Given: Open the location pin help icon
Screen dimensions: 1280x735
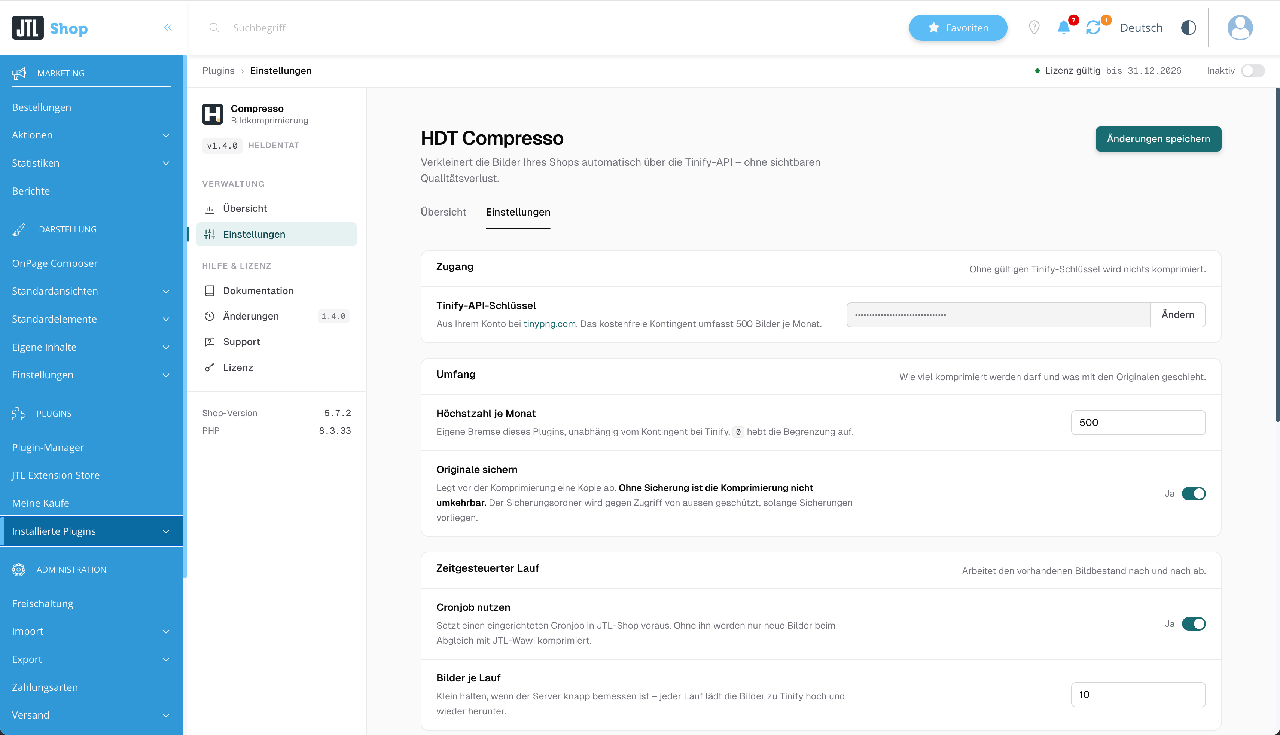Looking at the screenshot, I should coord(1034,28).
